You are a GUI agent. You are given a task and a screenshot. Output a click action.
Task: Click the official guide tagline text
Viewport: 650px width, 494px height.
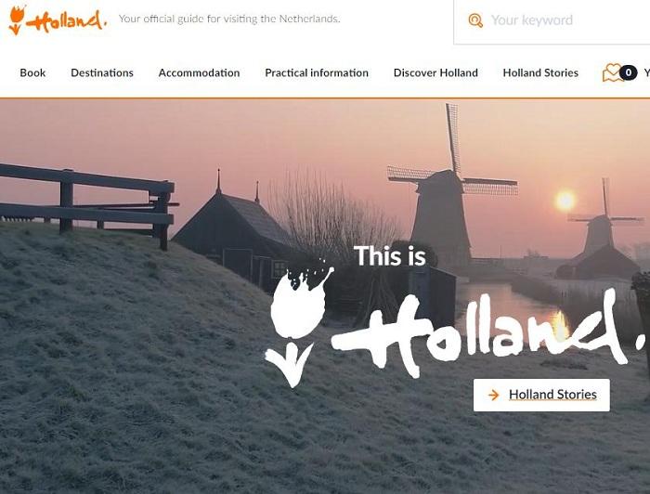tap(229, 19)
